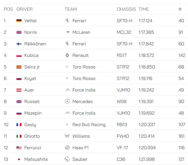Sort by the DRIVER column header
This screenshot has height=165, width=188.
pos(24,9)
